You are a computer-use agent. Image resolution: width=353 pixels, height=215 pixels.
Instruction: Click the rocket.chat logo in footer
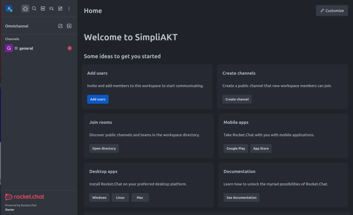(x=24, y=197)
